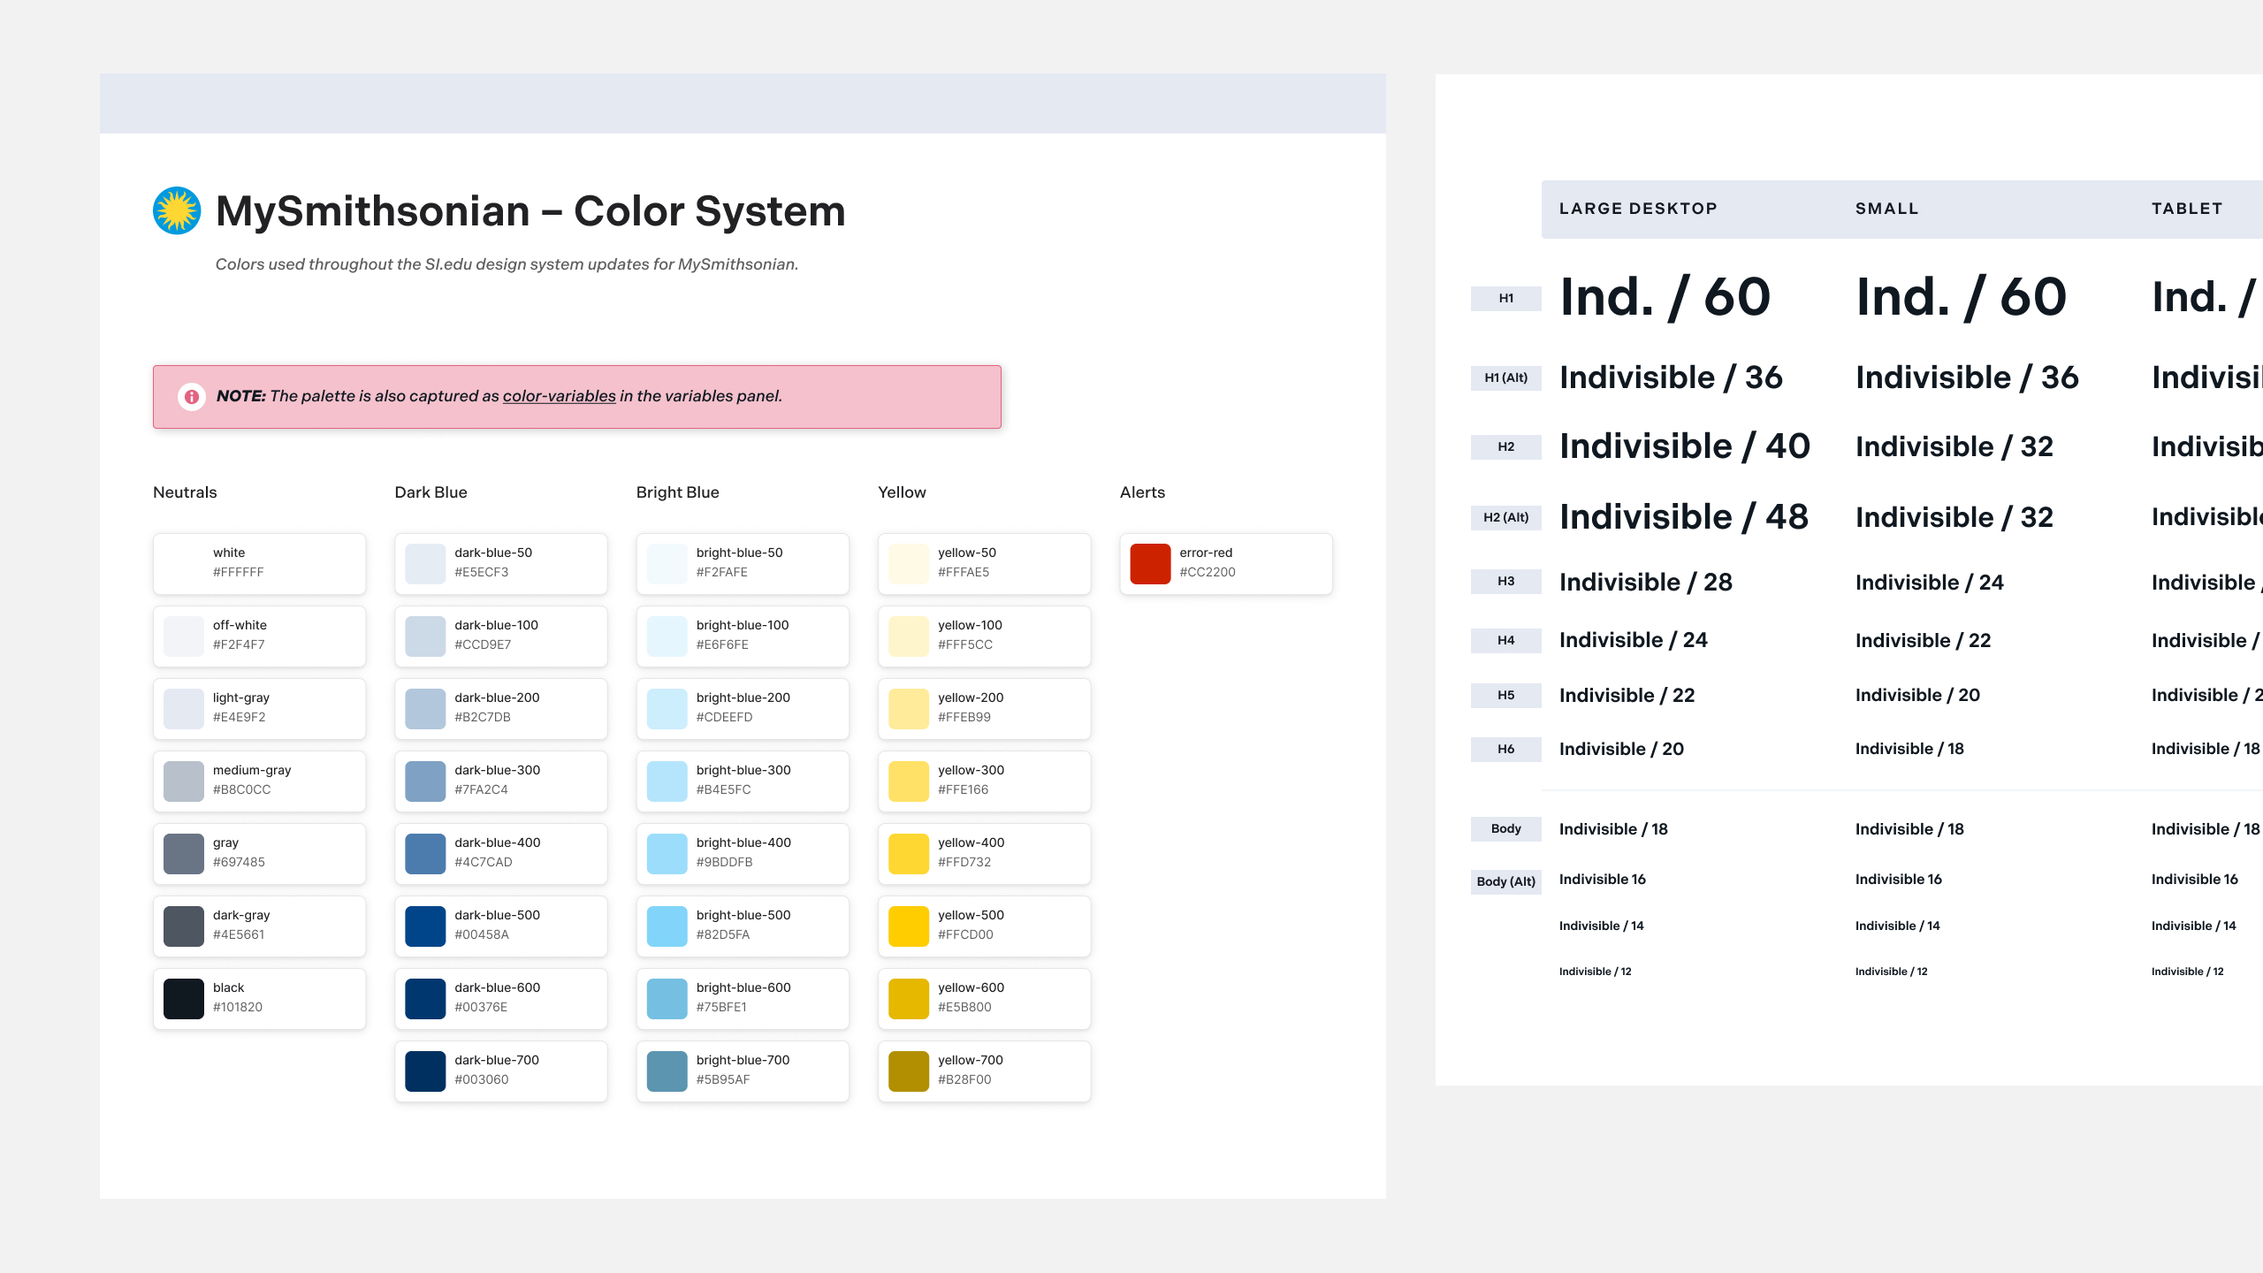
Task: Select the black #101820 swatch
Action: 184,998
